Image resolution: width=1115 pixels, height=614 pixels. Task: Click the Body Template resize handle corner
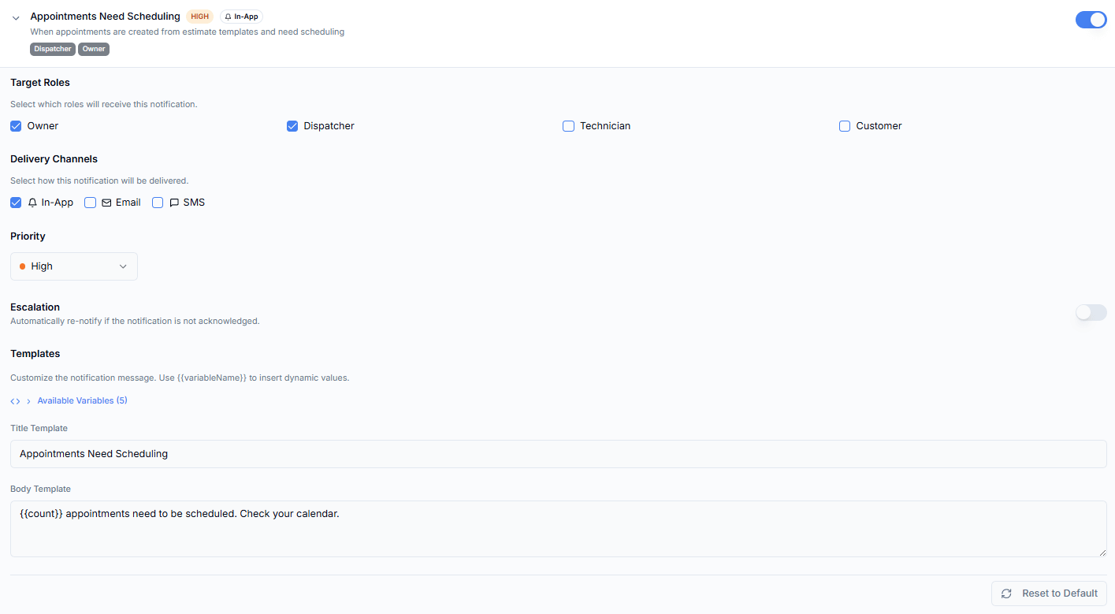click(x=1102, y=552)
